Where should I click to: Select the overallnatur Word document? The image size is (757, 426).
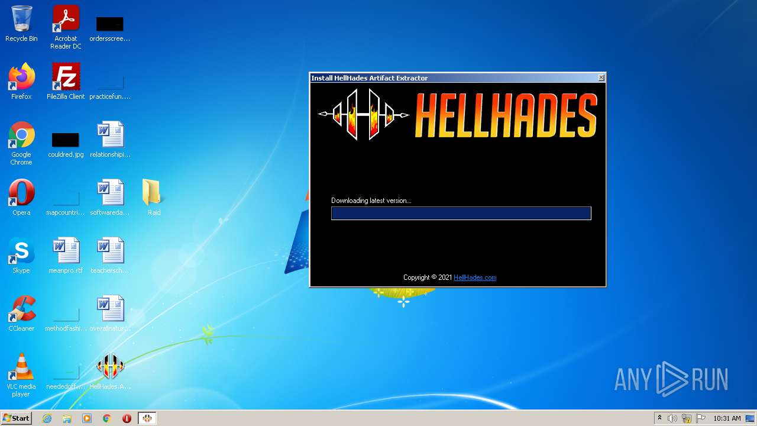pos(110,314)
